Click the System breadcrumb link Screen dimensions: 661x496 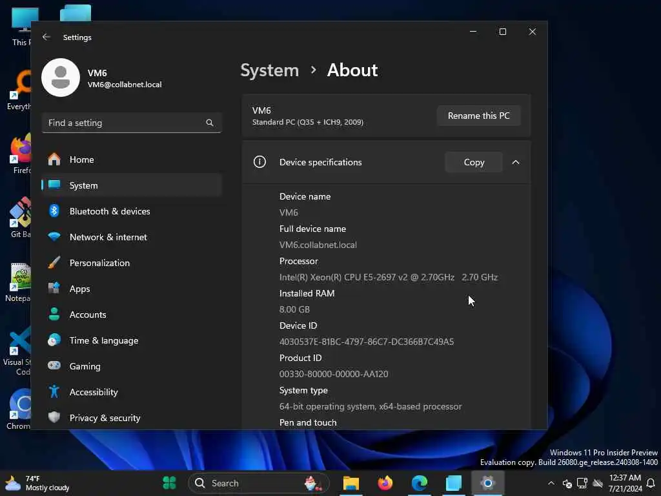[x=269, y=70]
